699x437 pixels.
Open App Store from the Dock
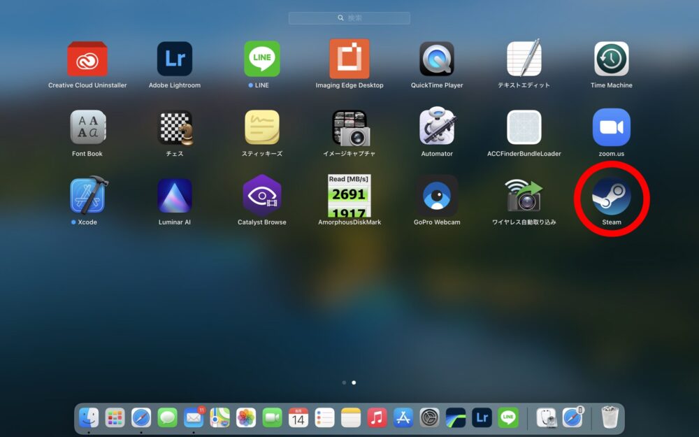403,418
